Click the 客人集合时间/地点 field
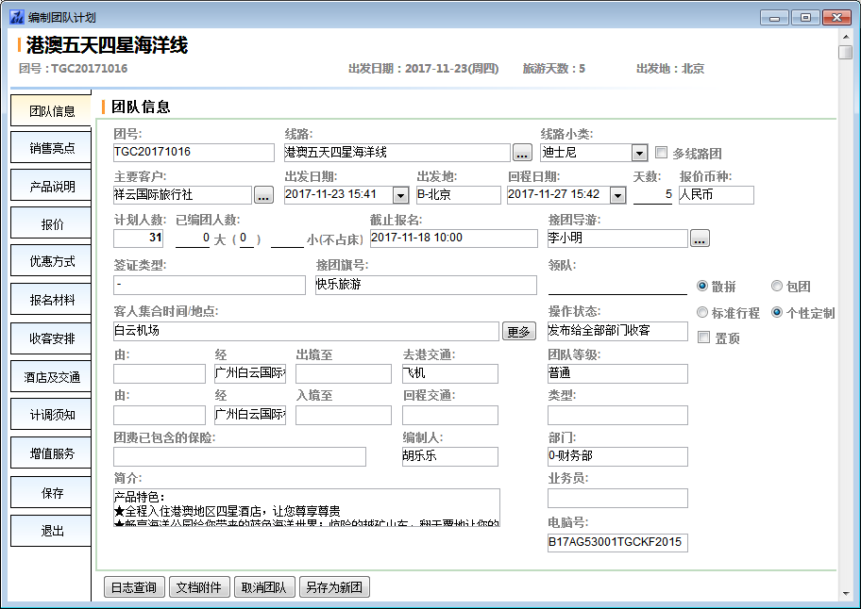 (x=307, y=331)
